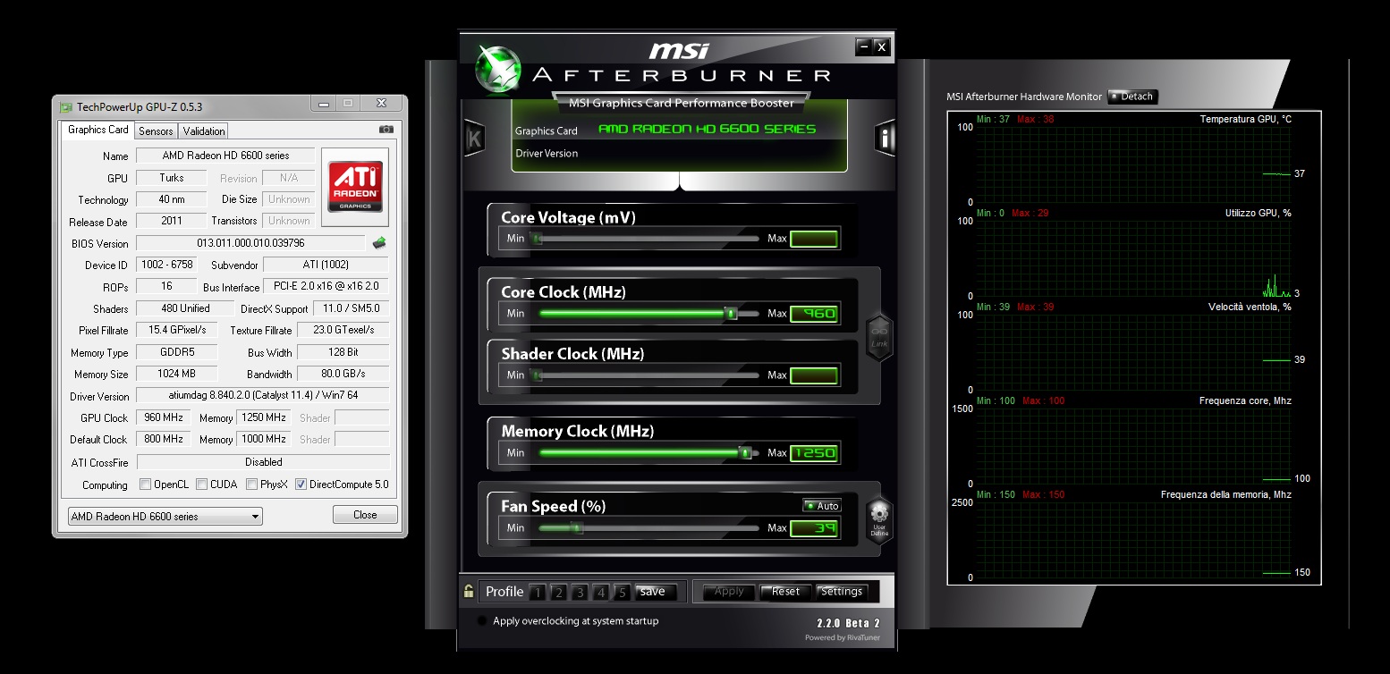This screenshot has width=1390, height=674.
Task: Uncheck the DirectCompute 5.0 checkbox
Action: click(301, 484)
